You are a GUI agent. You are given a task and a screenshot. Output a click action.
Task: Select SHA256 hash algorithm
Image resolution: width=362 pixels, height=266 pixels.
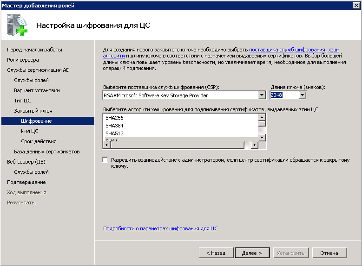coord(114,118)
